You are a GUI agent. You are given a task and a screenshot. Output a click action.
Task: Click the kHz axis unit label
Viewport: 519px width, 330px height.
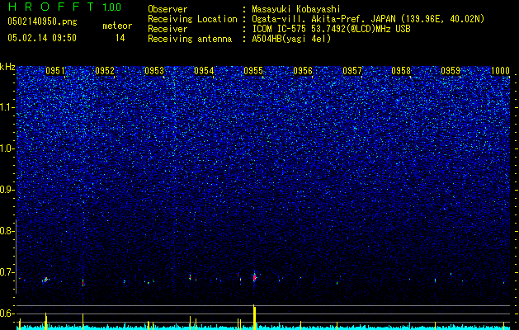7,67
